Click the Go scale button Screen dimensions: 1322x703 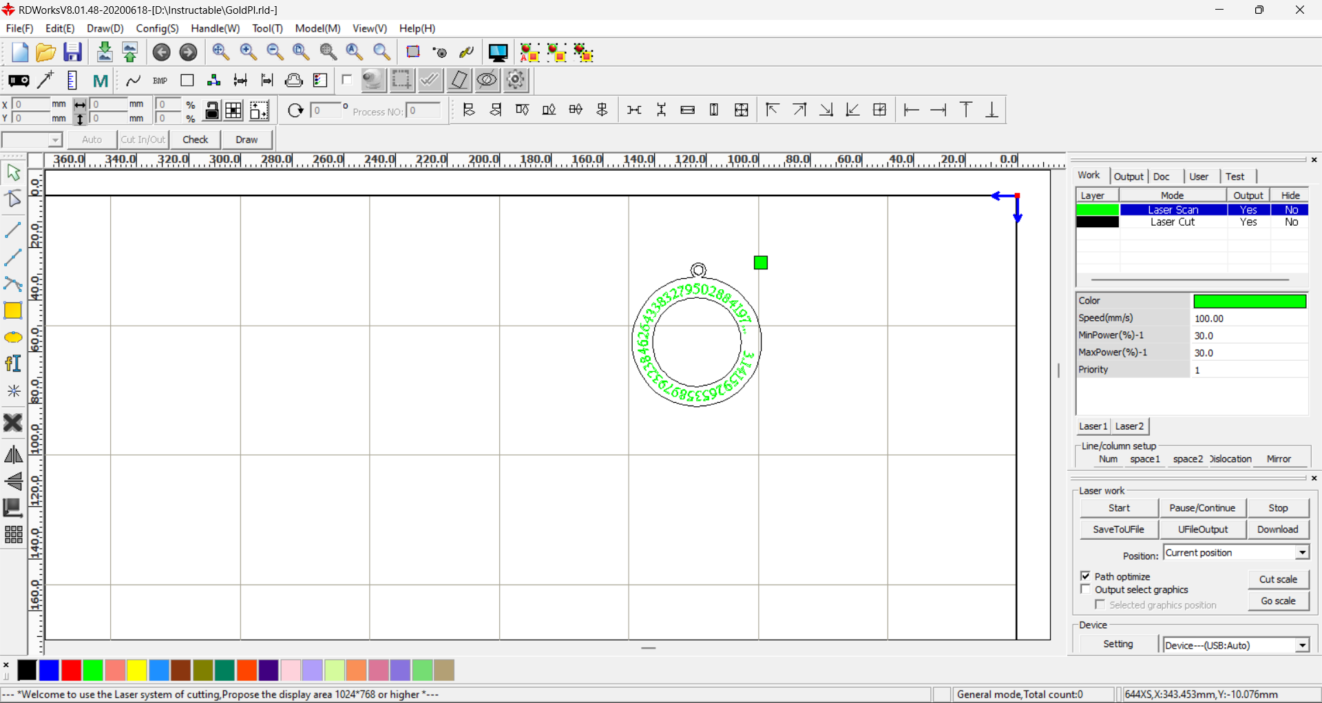click(x=1278, y=601)
